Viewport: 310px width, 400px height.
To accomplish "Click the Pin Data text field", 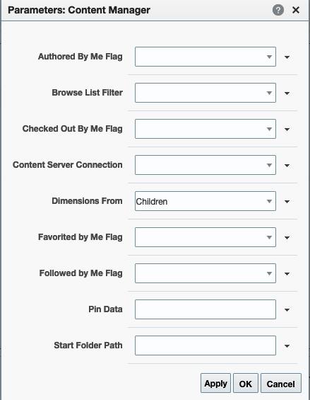I will click(205, 309).
